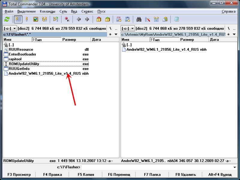Open Multi-rename tool toolbar icon
240x180 pixels.
click(x=148, y=19)
